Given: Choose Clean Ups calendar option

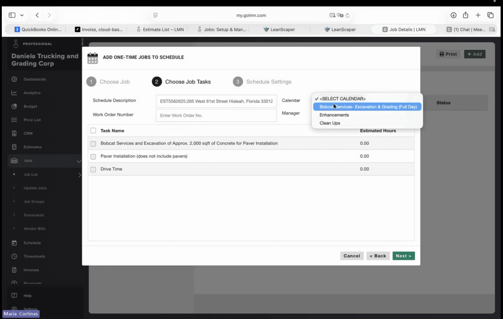Looking at the screenshot, I should click(x=367, y=123).
